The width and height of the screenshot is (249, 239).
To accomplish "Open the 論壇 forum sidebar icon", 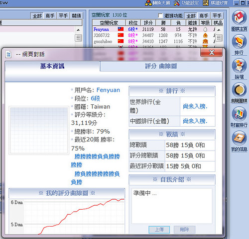I will point(239,66).
